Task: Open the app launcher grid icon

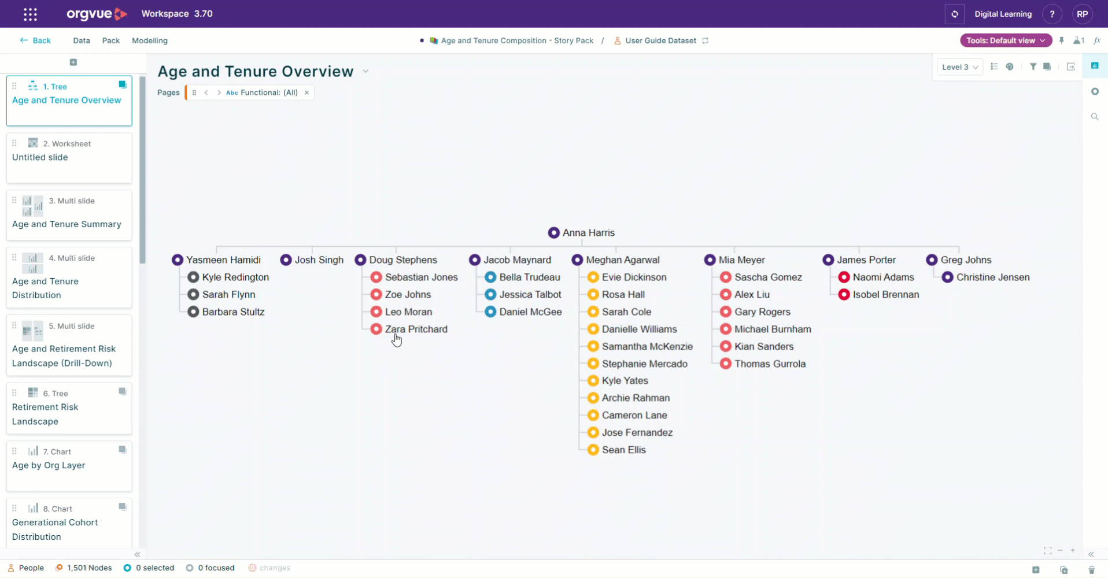Action: click(31, 14)
